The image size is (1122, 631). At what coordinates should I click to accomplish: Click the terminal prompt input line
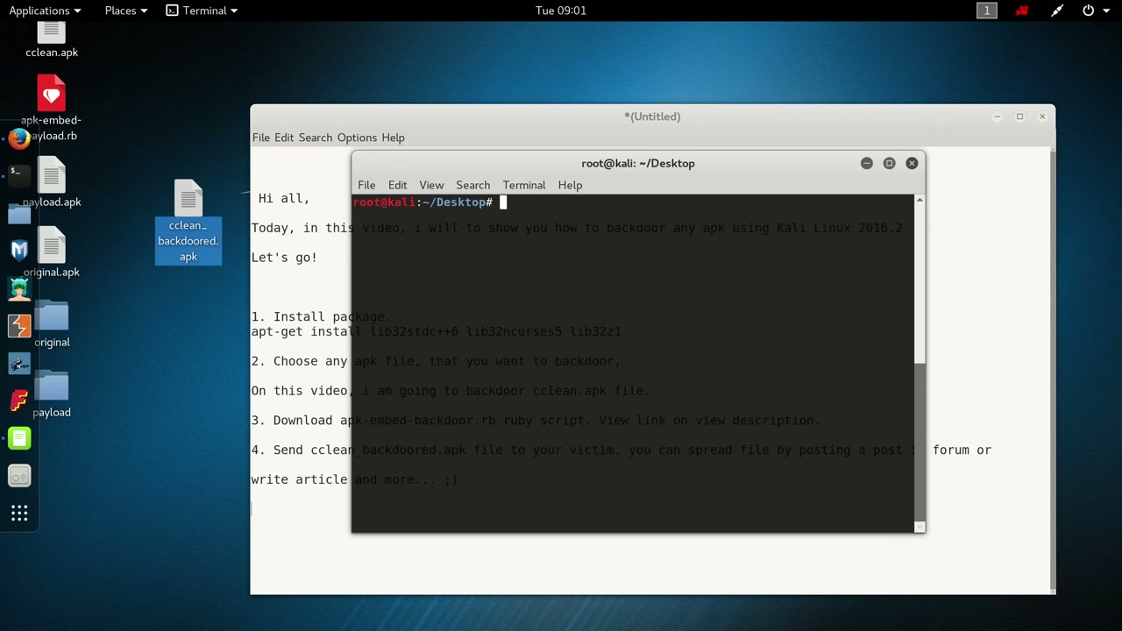[633, 202]
